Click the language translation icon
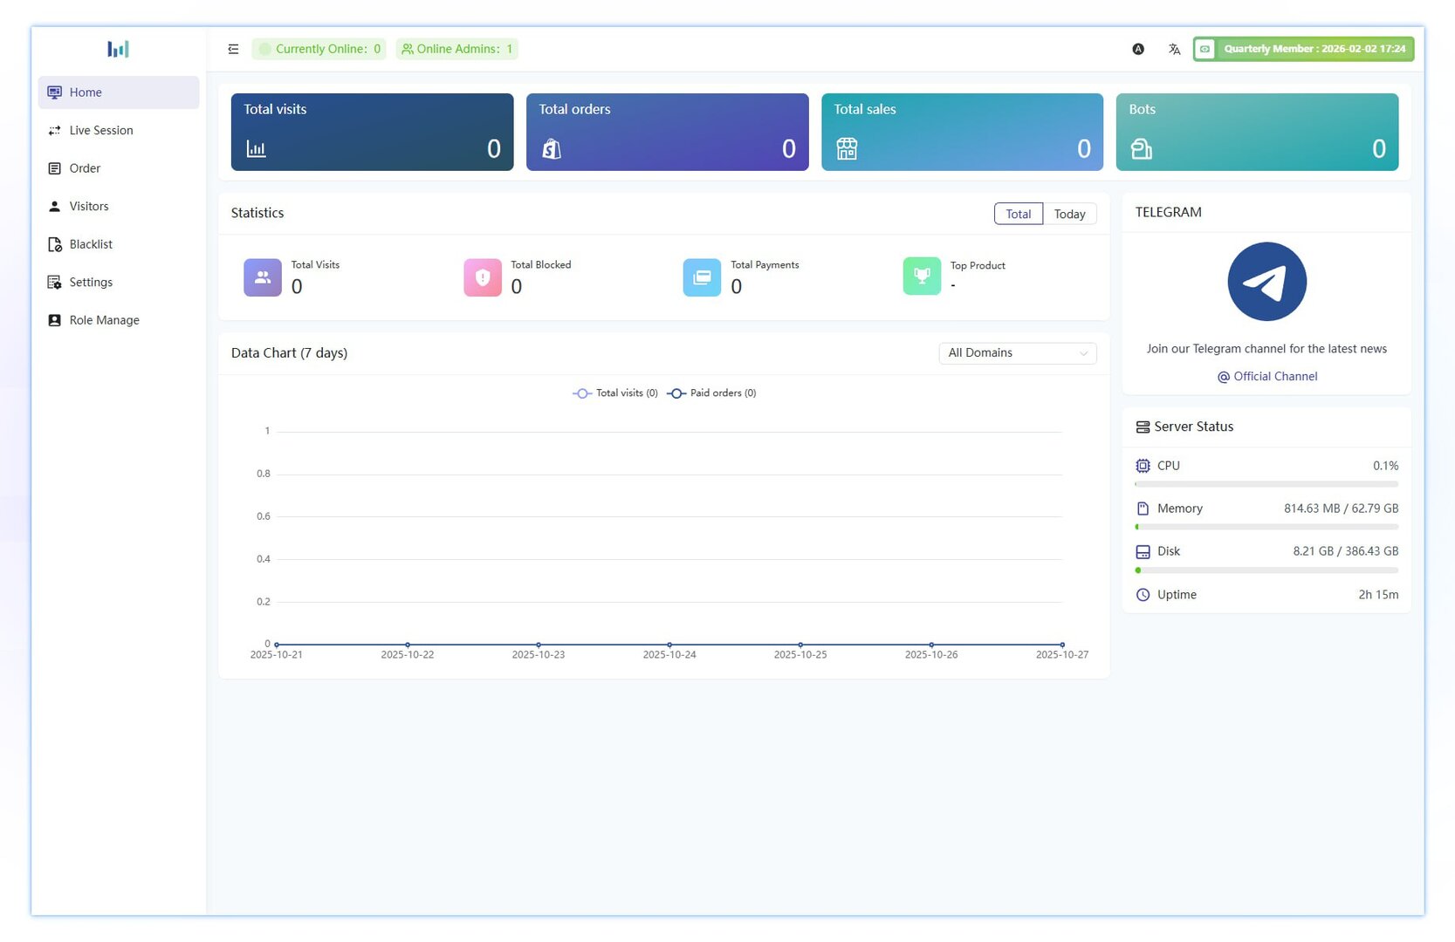Image resolution: width=1455 pixels, height=942 pixels. (1174, 49)
